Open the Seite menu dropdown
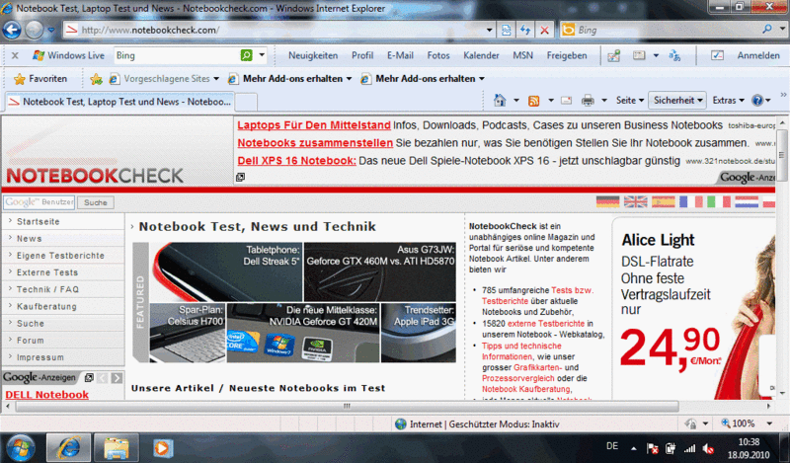This screenshot has height=463, width=790. 630,101
